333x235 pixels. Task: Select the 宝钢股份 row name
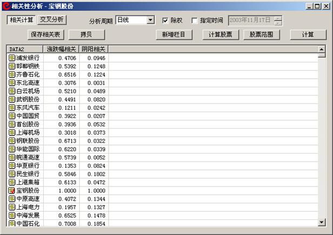tap(28, 191)
